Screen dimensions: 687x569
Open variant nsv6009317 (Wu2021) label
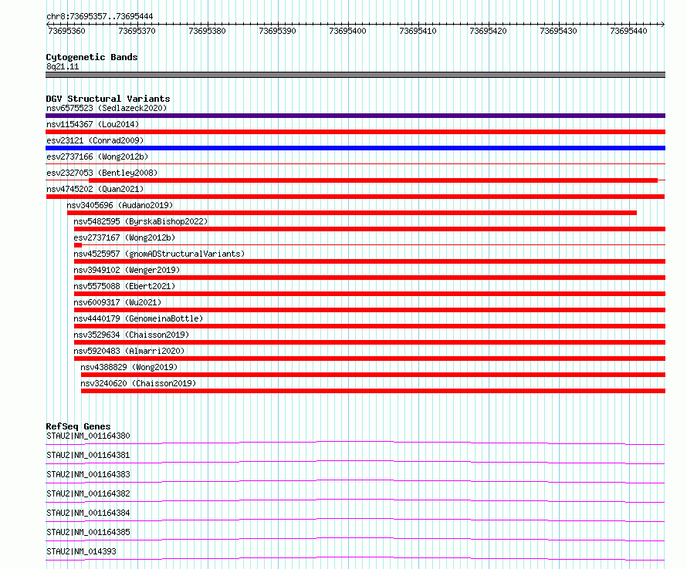point(117,302)
